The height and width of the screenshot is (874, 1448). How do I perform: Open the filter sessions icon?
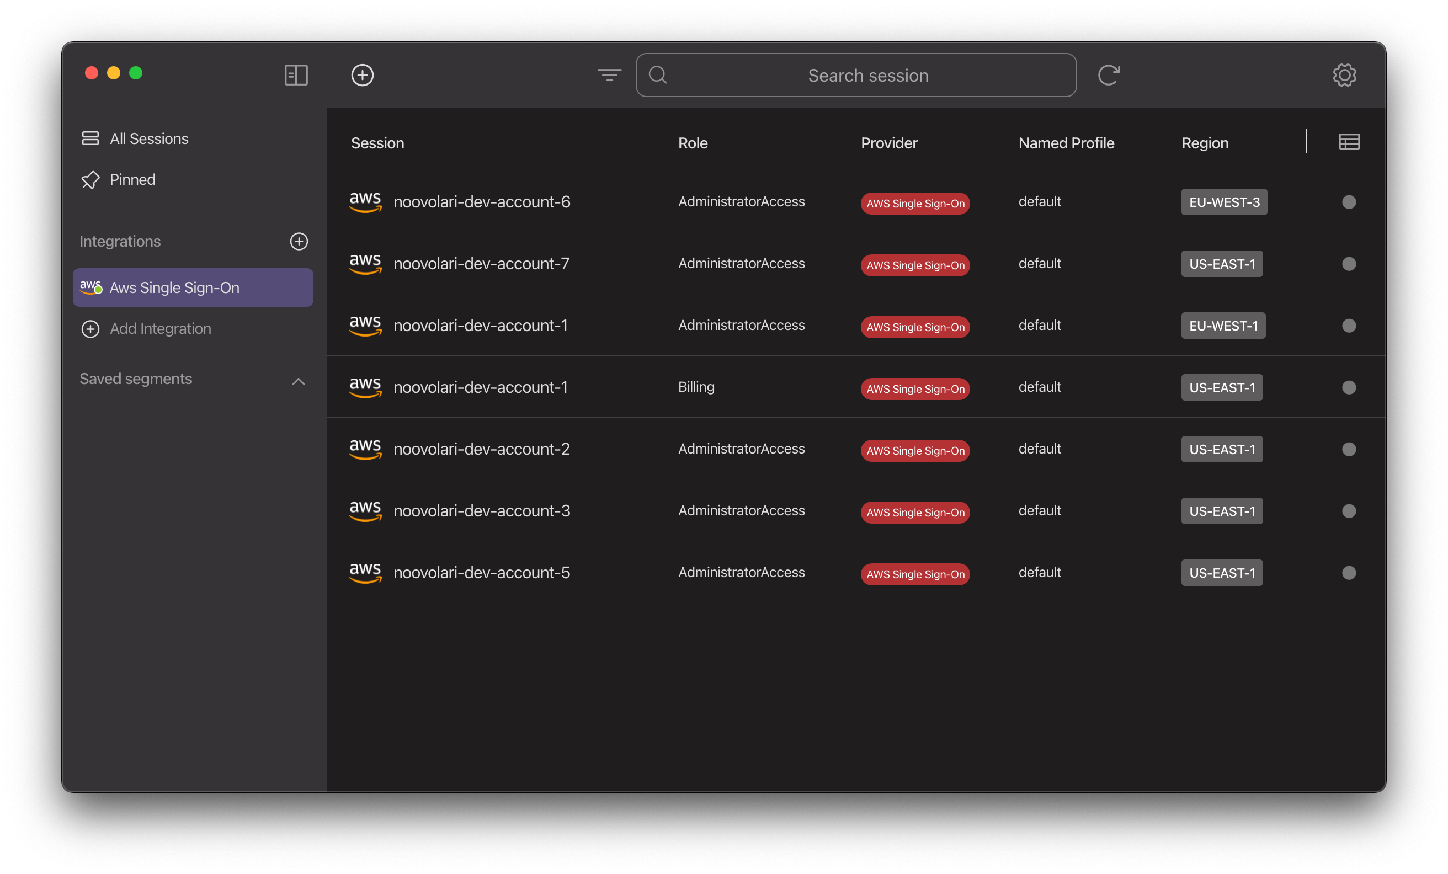tap(609, 75)
